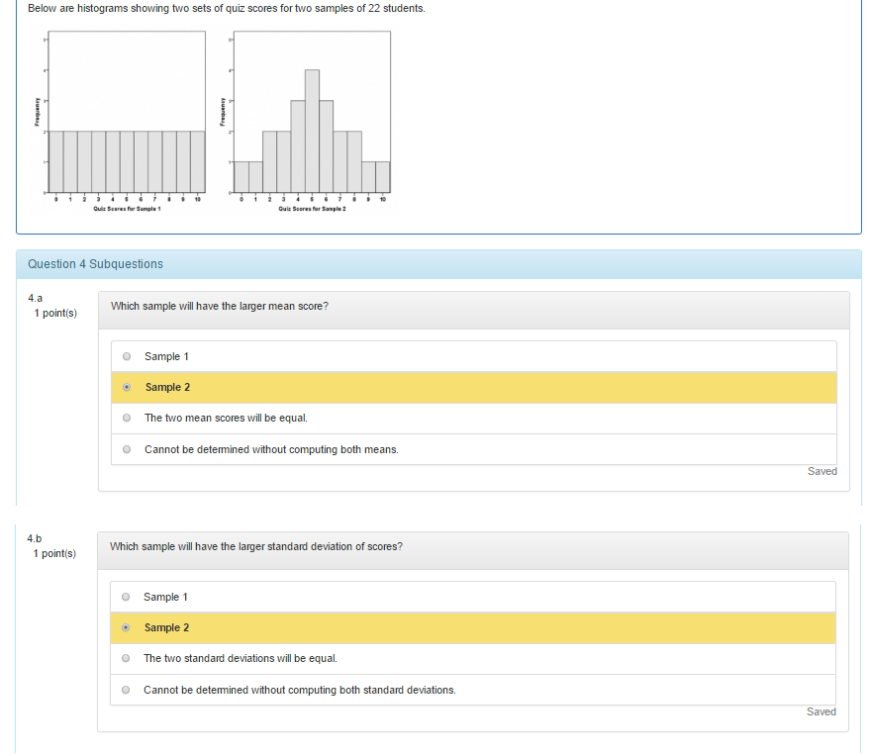Click the 'Below are histograms' intro text
Screen dimensions: 869x756
click(227, 9)
